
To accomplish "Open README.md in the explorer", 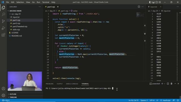I will [16, 36].
